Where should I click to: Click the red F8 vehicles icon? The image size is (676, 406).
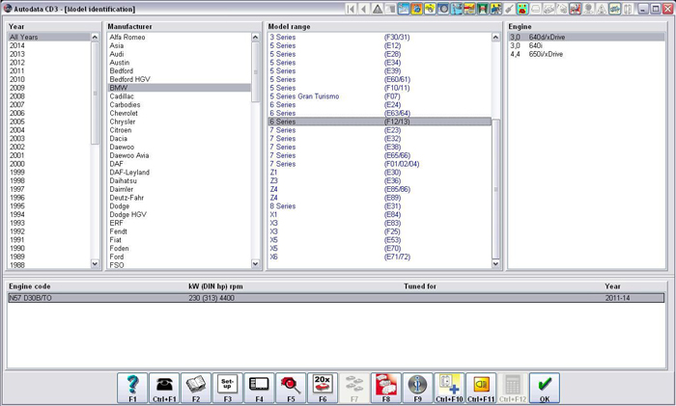coord(386,388)
